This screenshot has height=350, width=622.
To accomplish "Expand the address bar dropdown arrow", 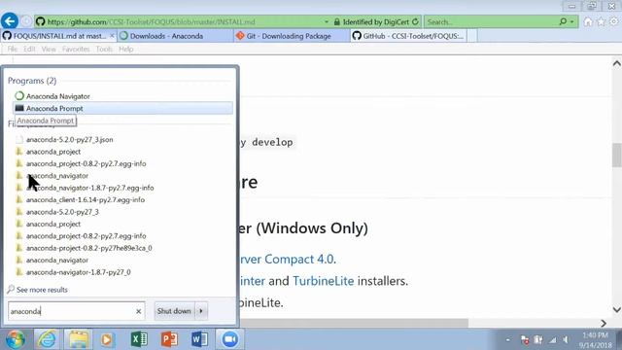I will pyautogui.click(x=327, y=21).
